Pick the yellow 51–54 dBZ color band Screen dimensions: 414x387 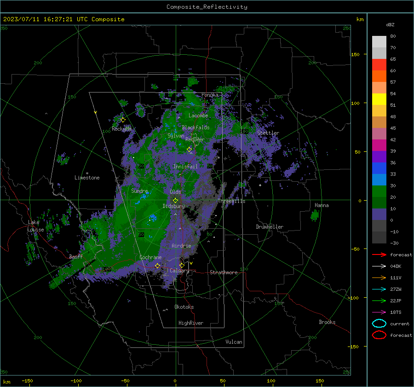(379, 99)
